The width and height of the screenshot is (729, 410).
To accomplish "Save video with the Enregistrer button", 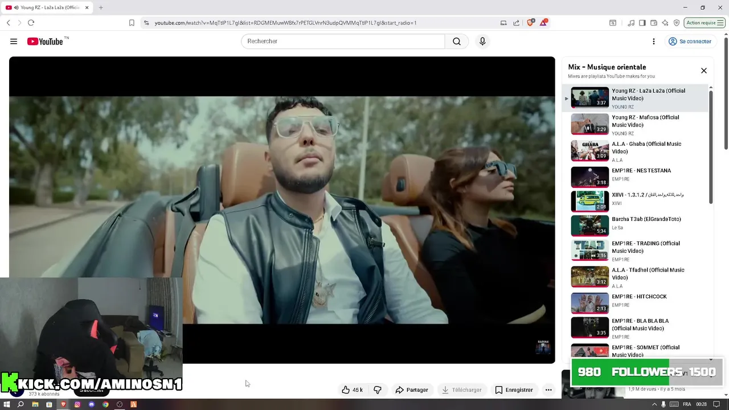I will pos(514,390).
